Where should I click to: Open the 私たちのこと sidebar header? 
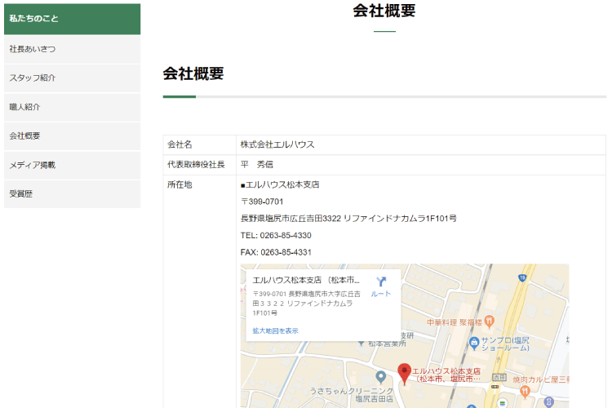point(72,19)
